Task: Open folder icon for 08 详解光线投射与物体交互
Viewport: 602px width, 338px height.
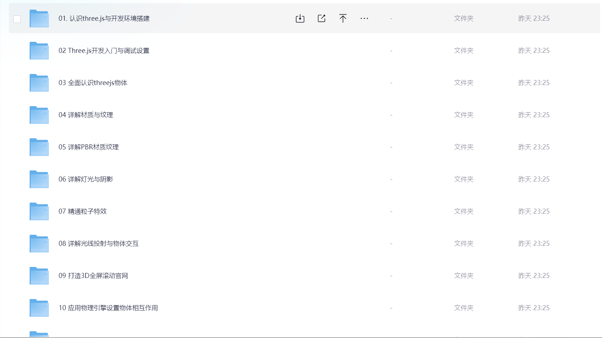Action: [x=39, y=244]
